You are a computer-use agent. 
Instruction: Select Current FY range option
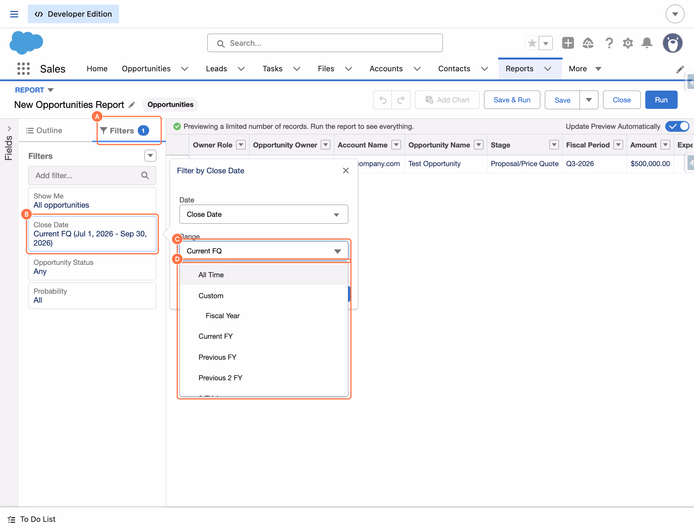[x=264, y=336]
